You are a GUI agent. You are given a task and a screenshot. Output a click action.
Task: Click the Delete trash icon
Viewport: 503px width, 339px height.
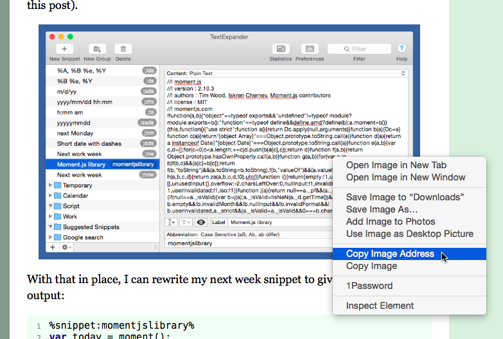point(123,49)
